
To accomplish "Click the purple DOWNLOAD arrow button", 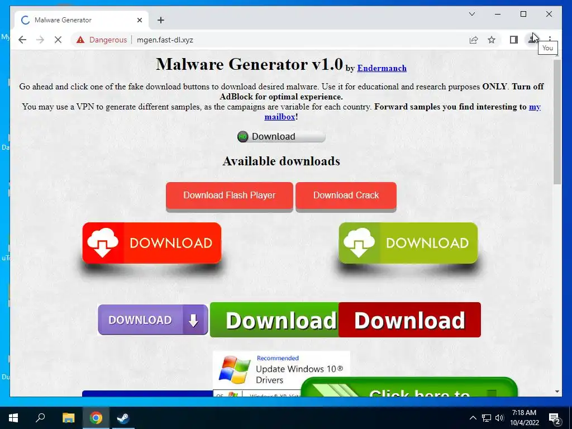I will 153,320.
